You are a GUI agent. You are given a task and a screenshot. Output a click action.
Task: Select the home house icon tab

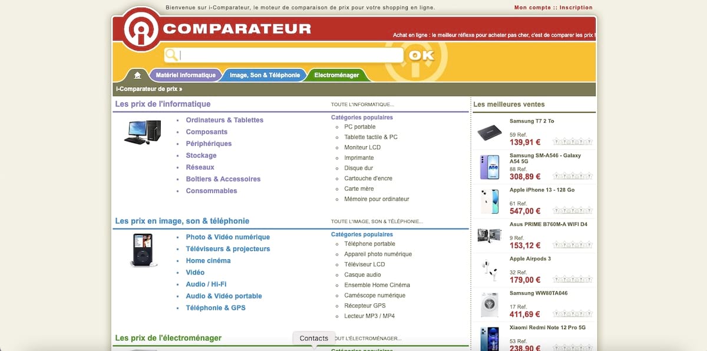[x=137, y=75]
